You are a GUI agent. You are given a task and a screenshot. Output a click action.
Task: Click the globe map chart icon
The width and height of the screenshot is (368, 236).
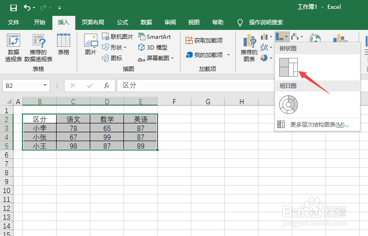(315, 38)
